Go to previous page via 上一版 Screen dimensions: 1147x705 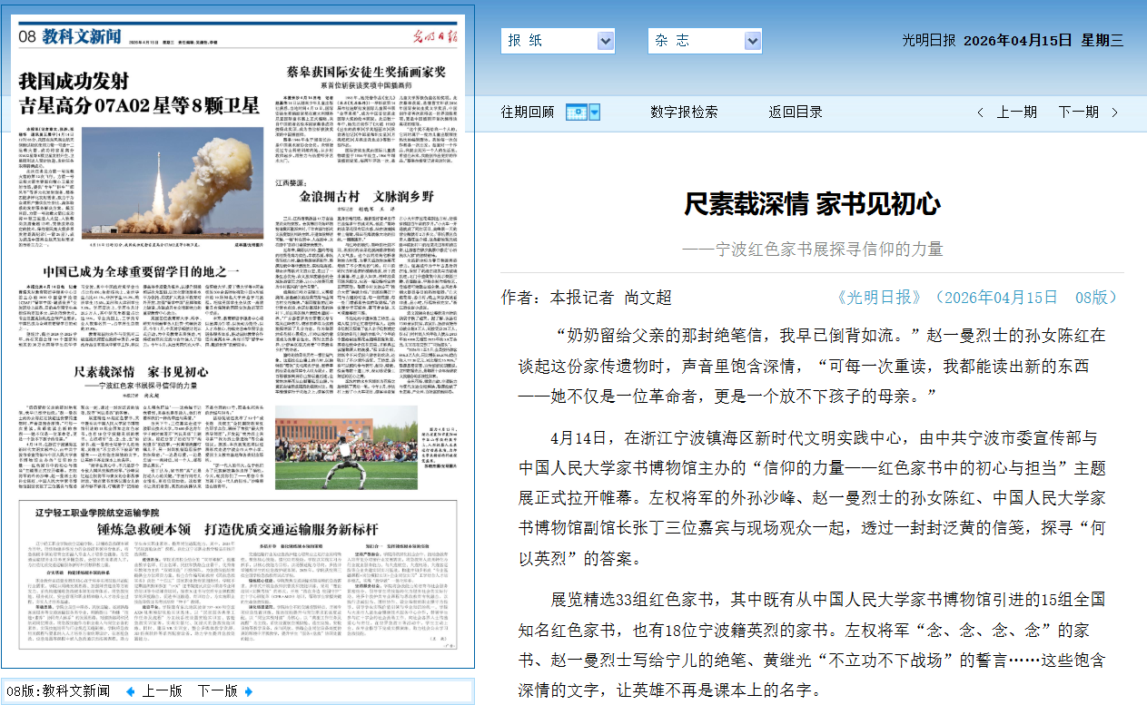click(162, 691)
